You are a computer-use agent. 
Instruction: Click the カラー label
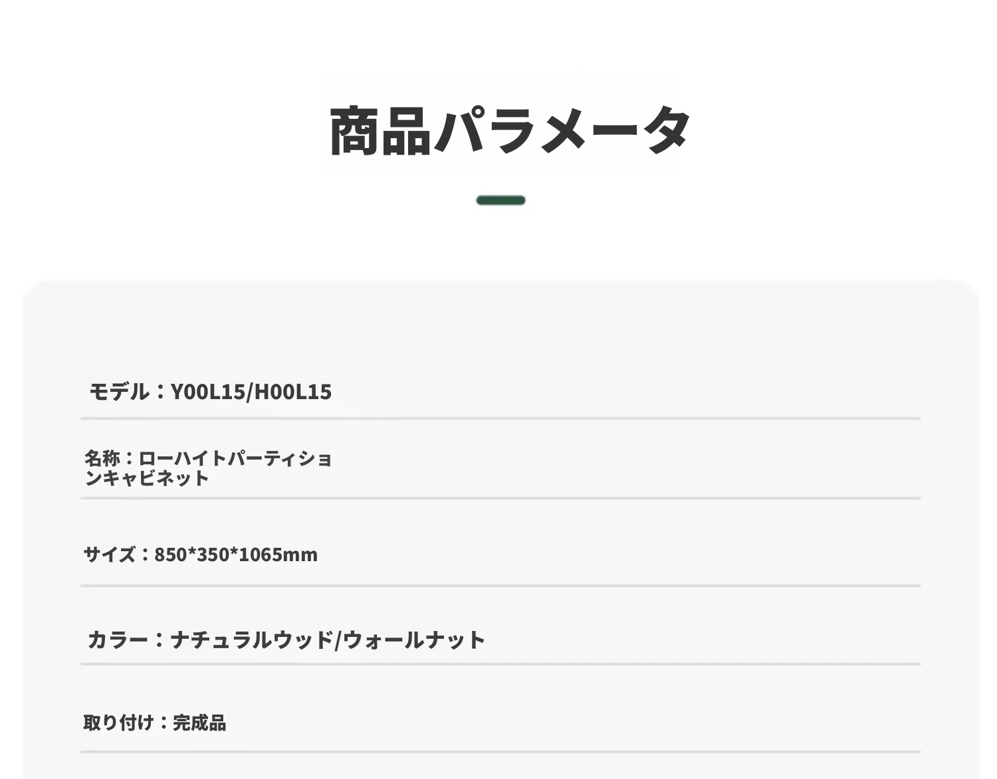tap(118, 640)
